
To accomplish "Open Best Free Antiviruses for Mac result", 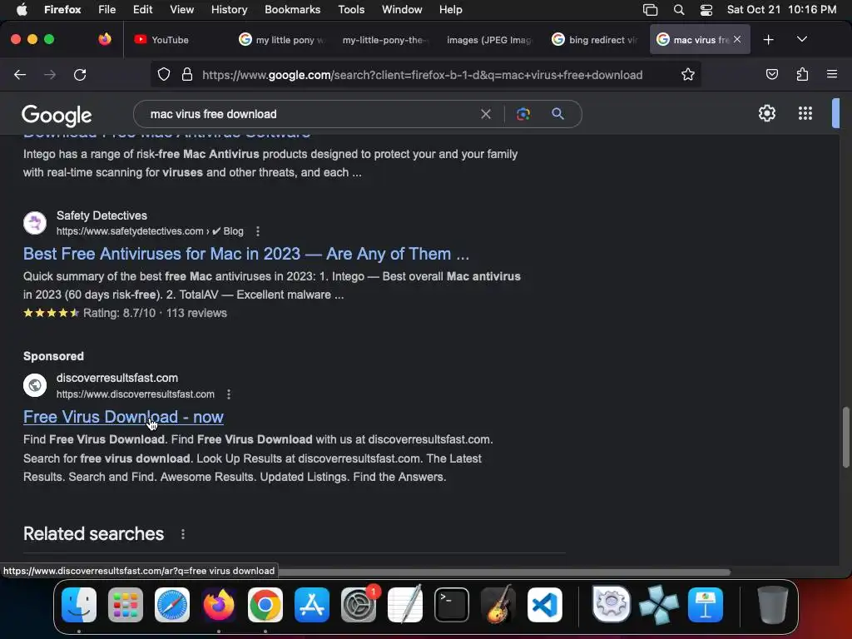I will click(x=245, y=254).
